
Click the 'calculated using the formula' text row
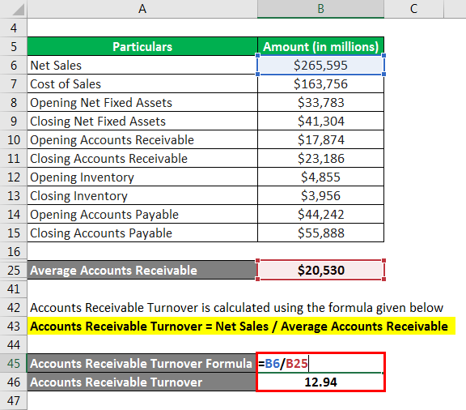pos(236,307)
